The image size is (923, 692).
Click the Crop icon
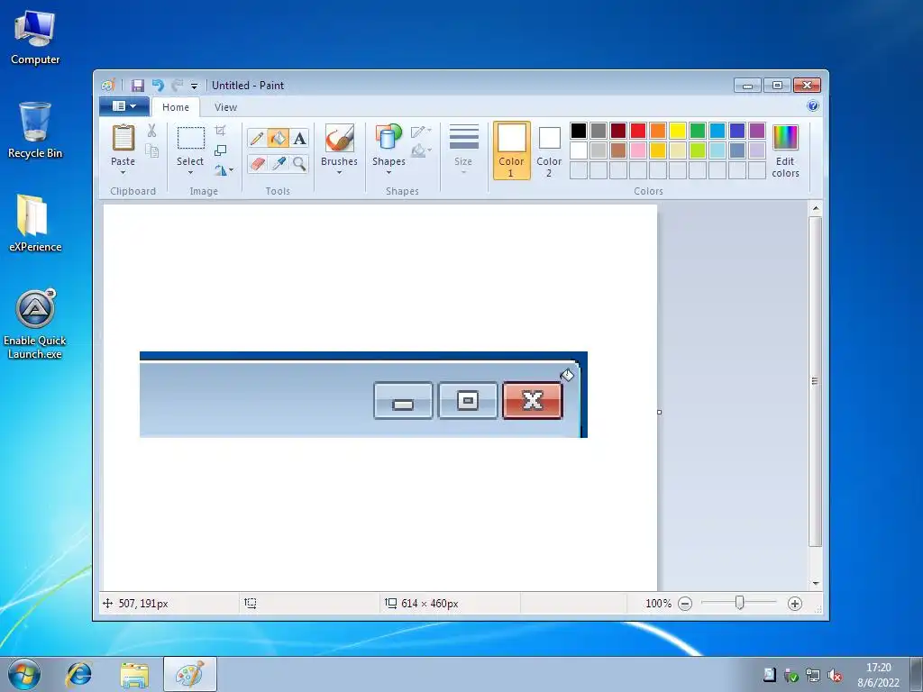220,131
